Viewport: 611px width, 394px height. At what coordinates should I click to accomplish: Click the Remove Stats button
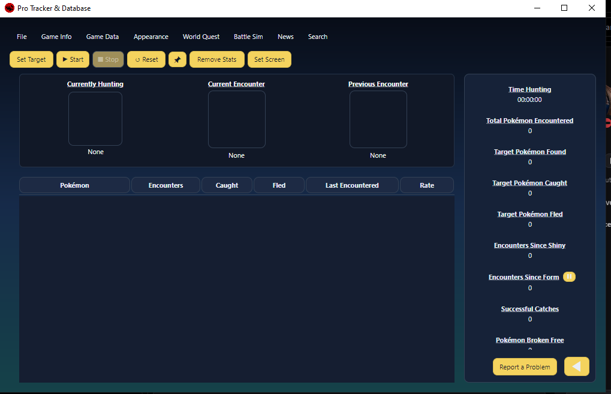(216, 59)
